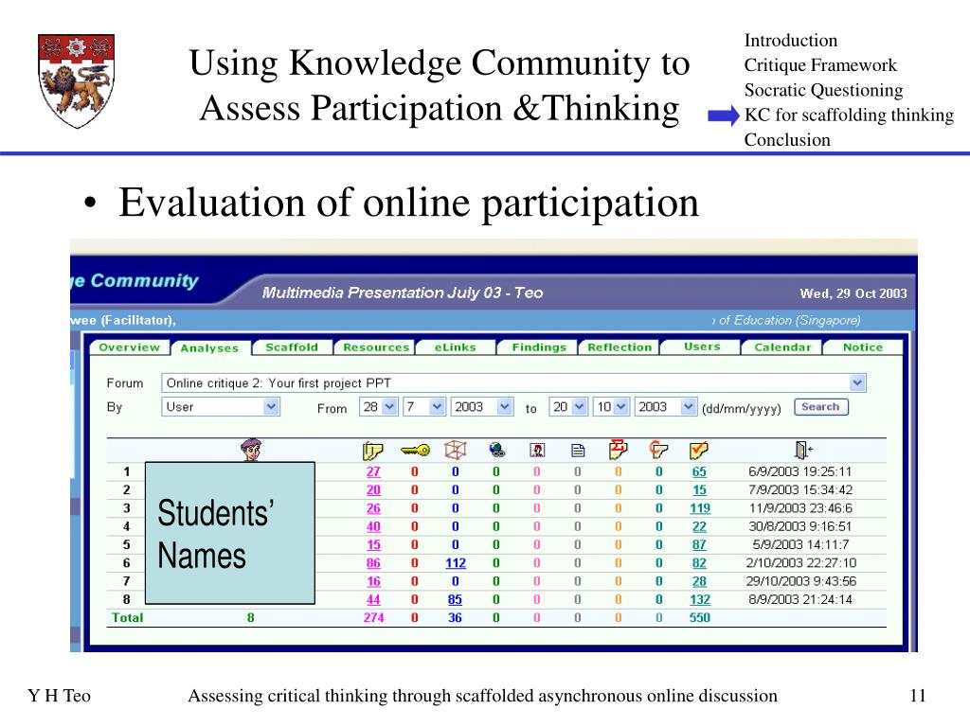Open the Forum dropdown list
This screenshot has height=727, width=970.
point(857,382)
